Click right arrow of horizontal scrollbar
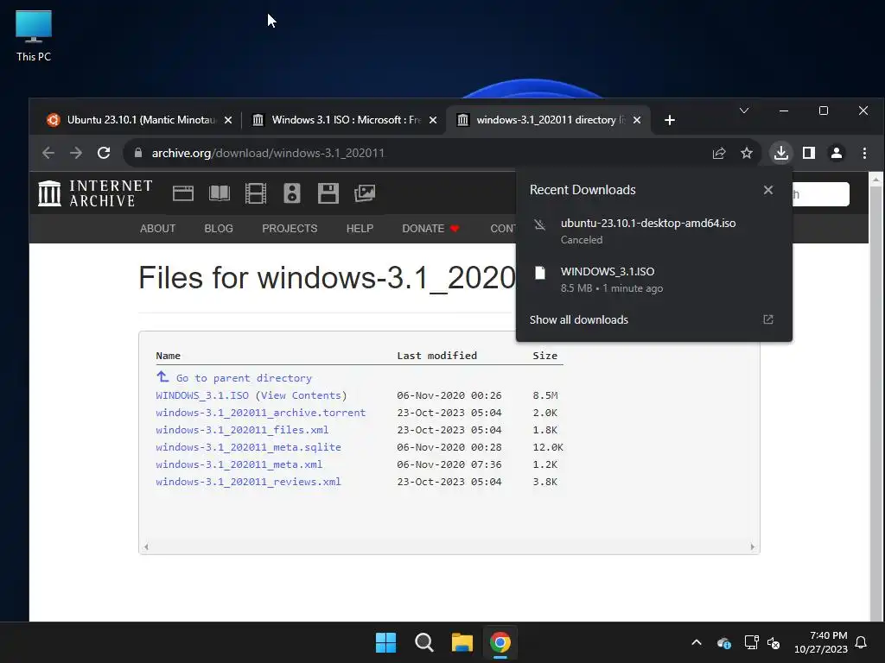 pos(752,546)
